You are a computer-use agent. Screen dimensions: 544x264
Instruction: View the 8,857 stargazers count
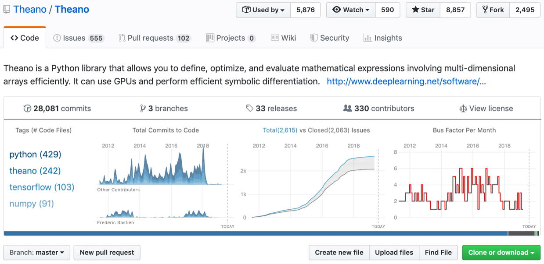click(x=455, y=10)
